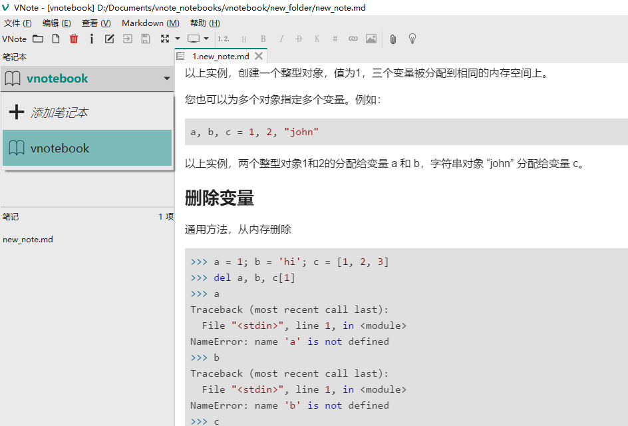Open the notebook selector dropdown arrow

pos(168,79)
